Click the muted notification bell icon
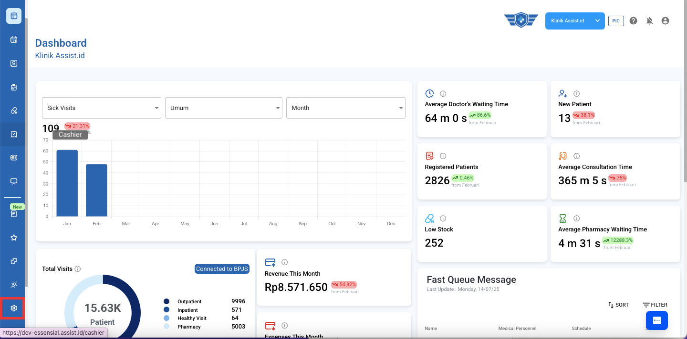The image size is (687, 339). coord(649,21)
